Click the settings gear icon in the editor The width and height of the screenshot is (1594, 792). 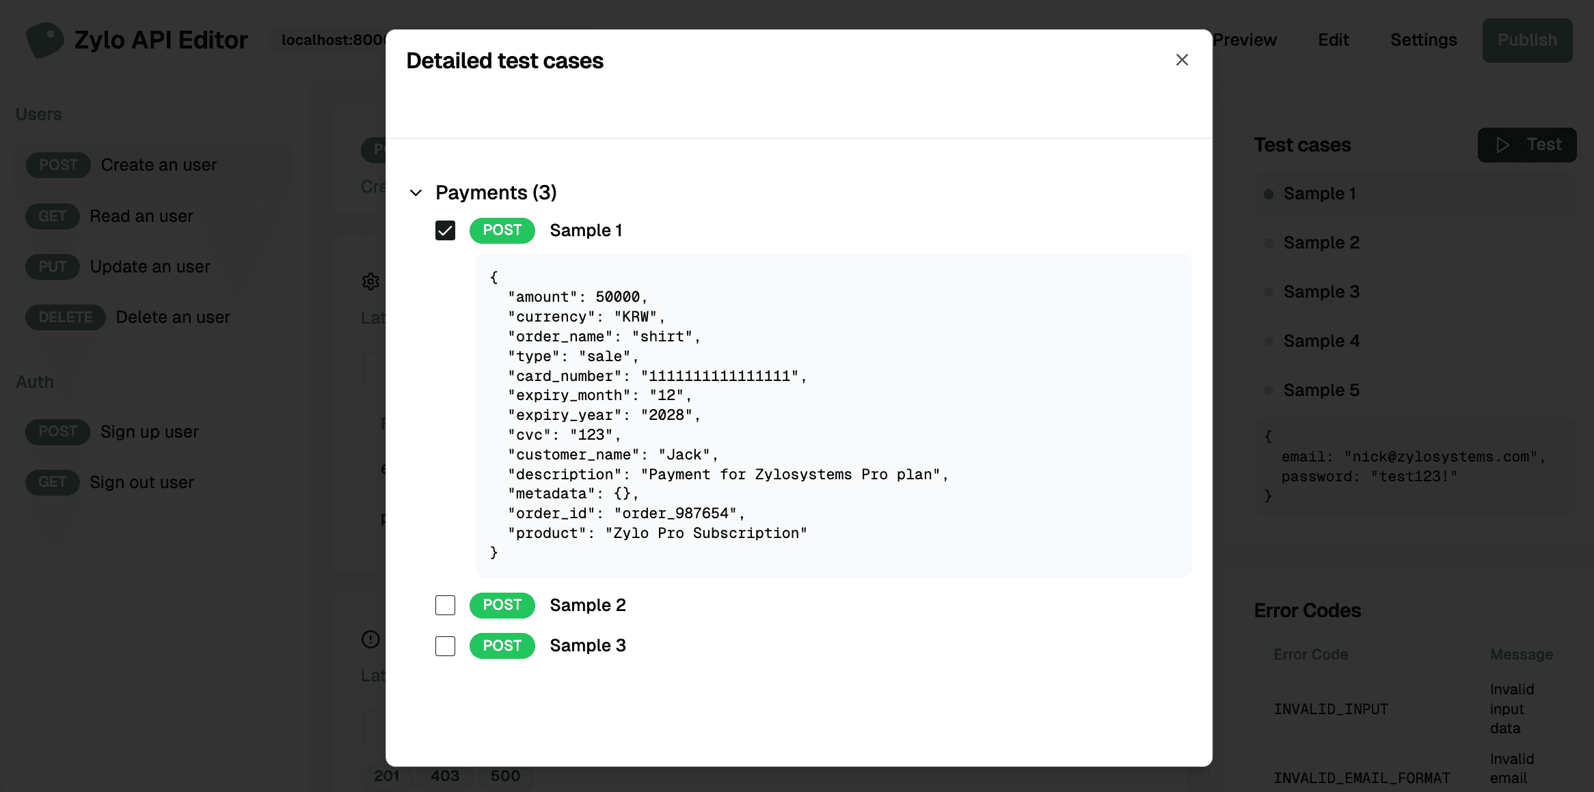pyautogui.click(x=370, y=281)
